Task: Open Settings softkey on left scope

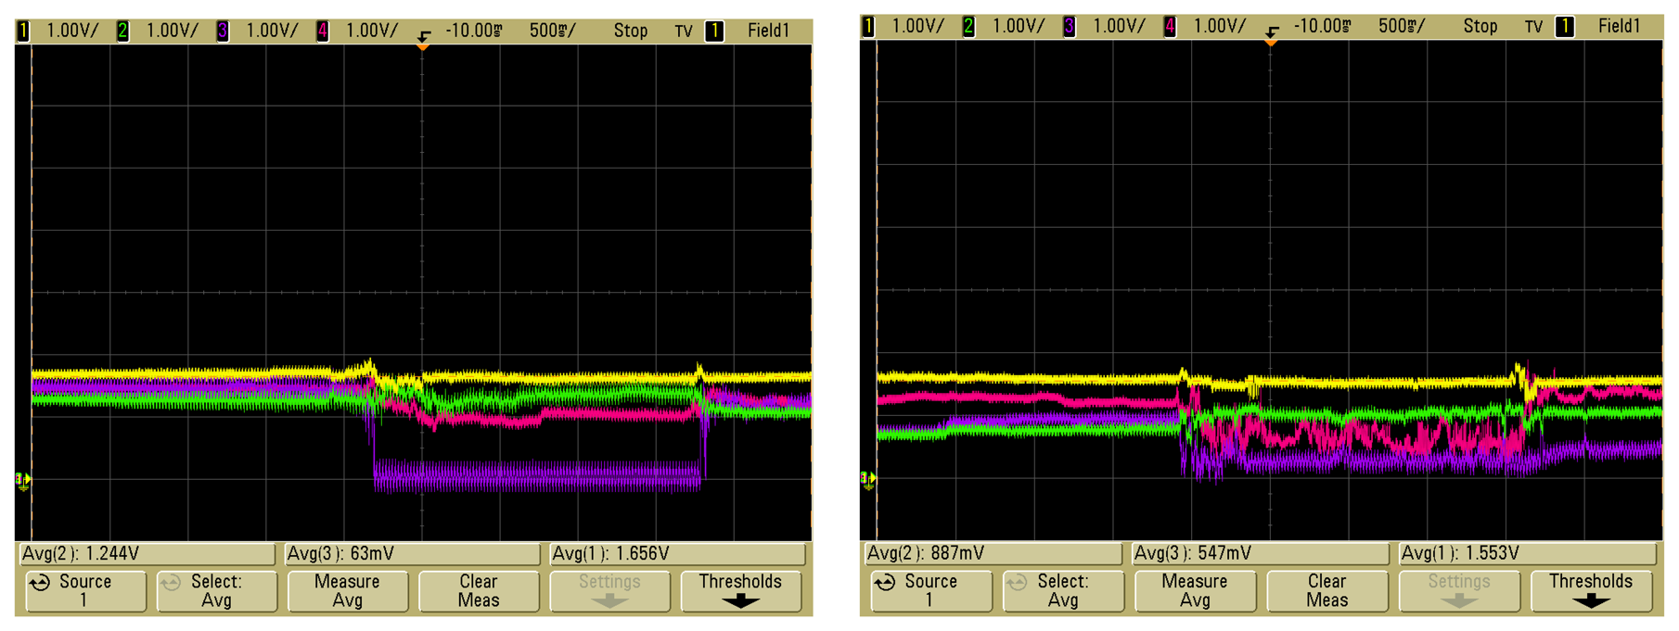Action: tap(609, 591)
